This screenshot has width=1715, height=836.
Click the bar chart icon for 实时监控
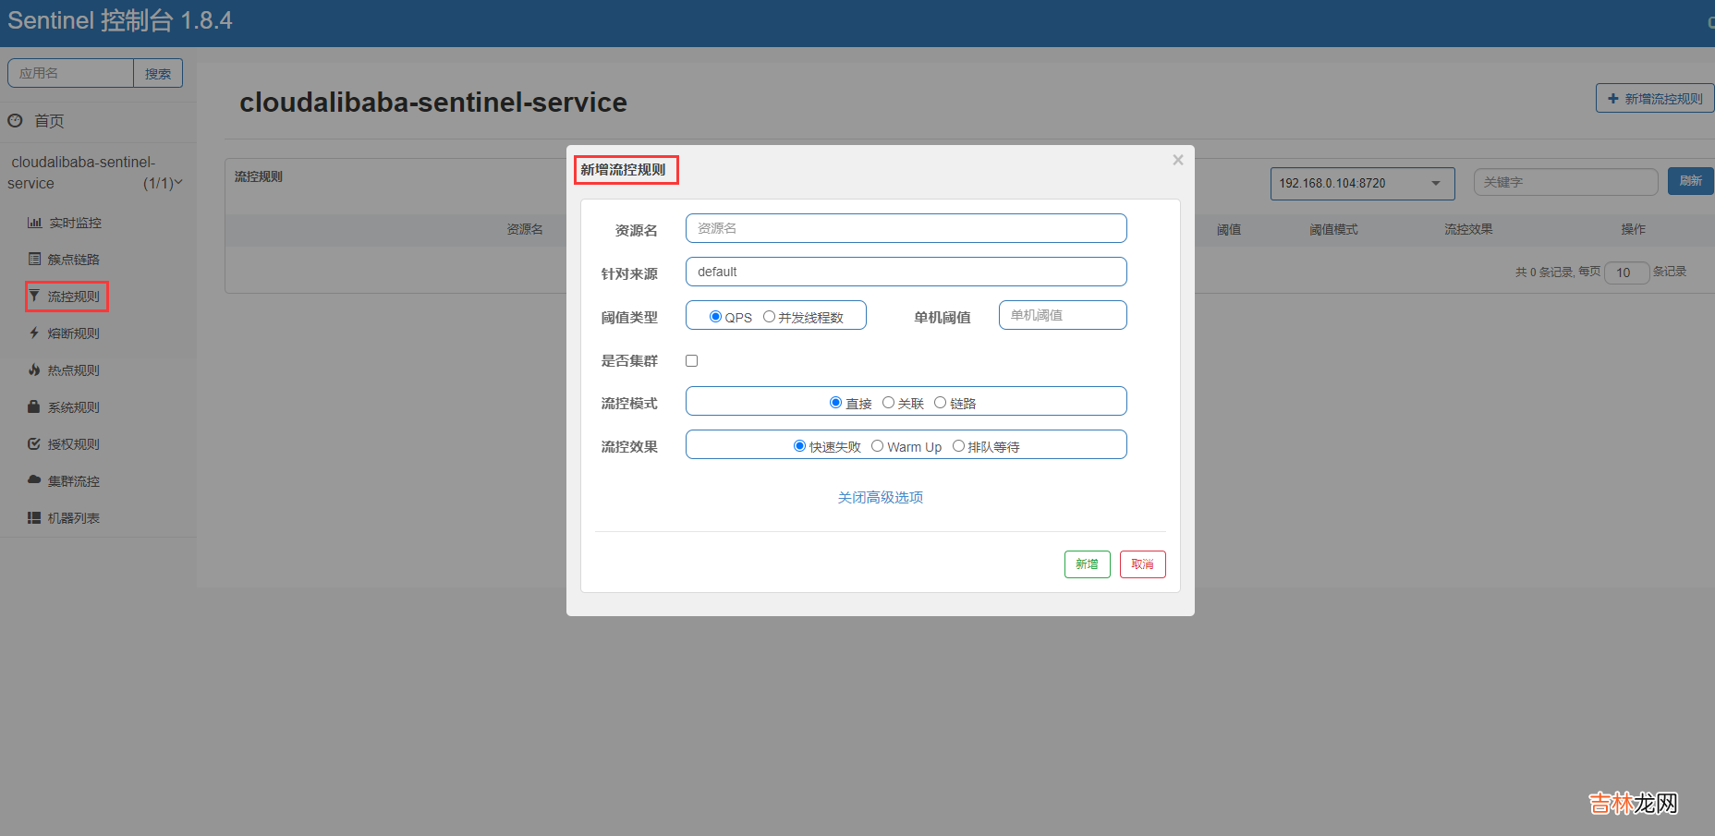[34, 223]
